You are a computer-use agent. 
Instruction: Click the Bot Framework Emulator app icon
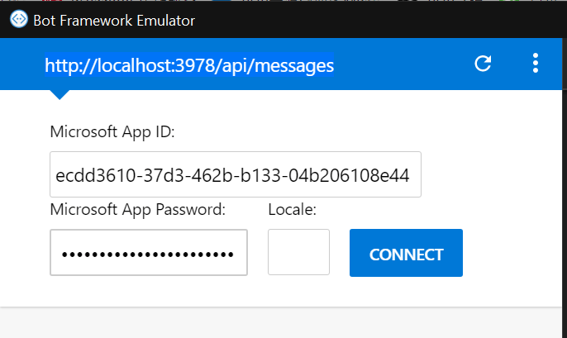[17, 20]
